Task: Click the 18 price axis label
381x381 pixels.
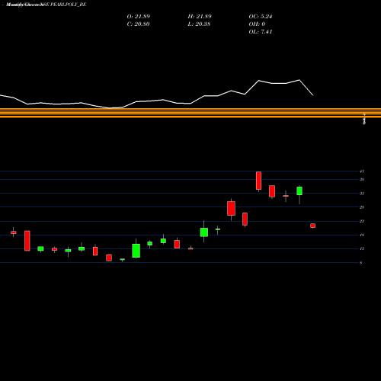Action: [x=362, y=235]
